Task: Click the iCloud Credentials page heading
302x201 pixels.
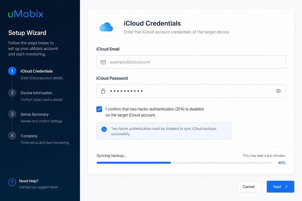Action: [152, 24]
